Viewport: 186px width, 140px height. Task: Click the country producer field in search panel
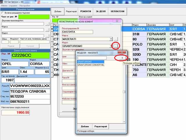(23, 24)
